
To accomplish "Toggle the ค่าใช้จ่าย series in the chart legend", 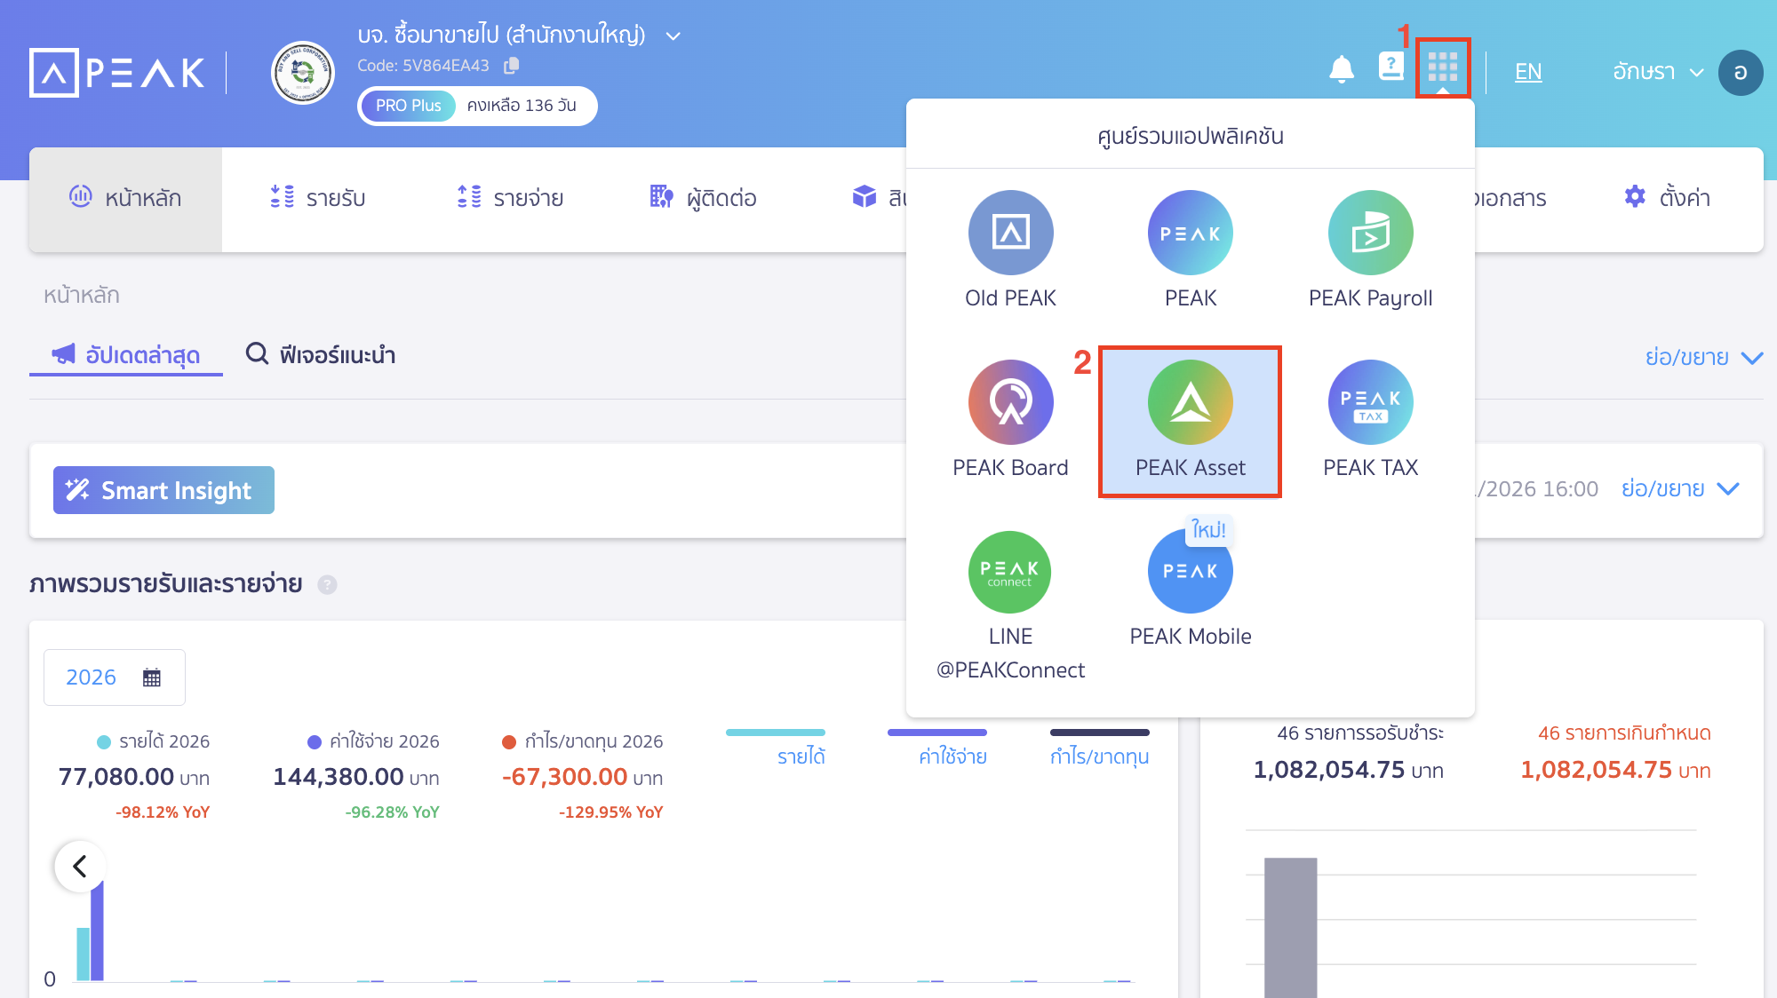I will click(x=953, y=756).
